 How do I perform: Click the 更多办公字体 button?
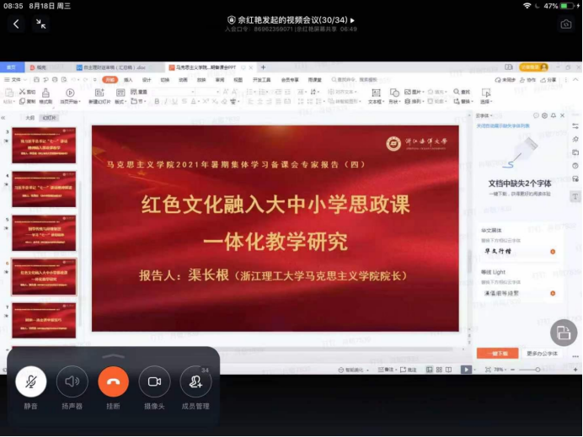pyautogui.click(x=543, y=354)
